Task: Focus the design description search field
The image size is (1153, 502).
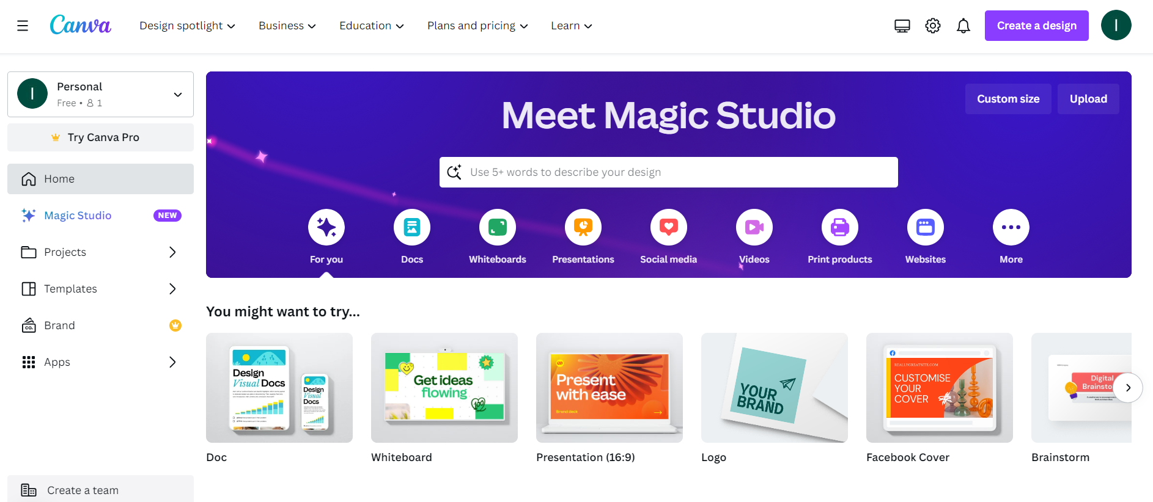Action: coord(669,172)
